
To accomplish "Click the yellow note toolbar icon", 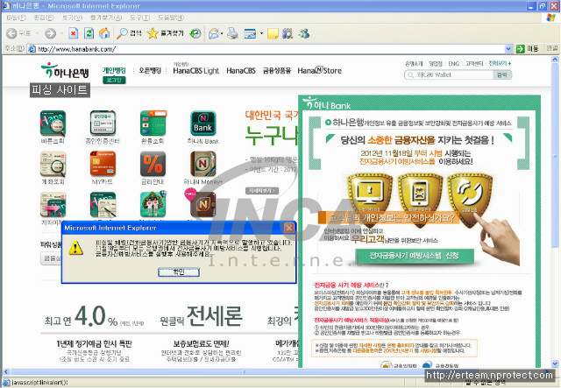I will (x=273, y=33).
